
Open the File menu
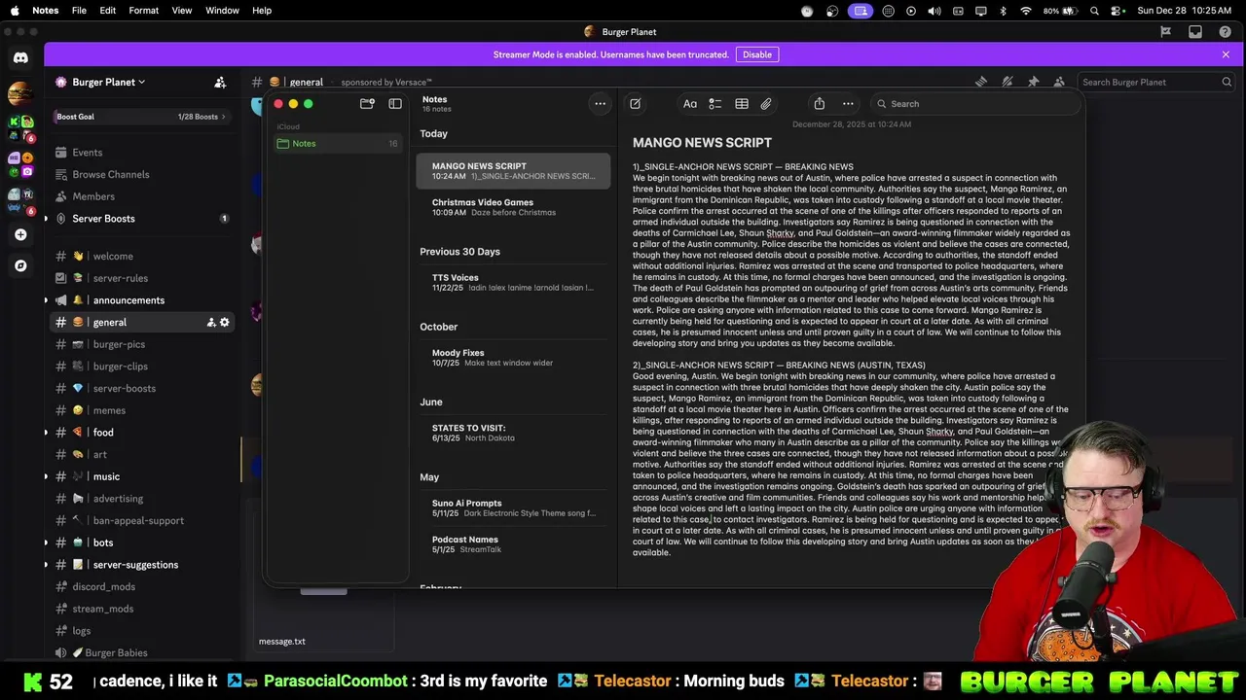pos(79,11)
